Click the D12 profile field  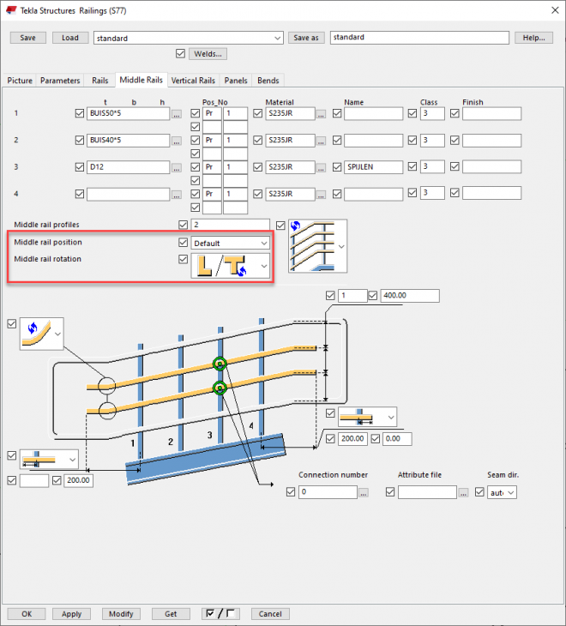(x=128, y=167)
